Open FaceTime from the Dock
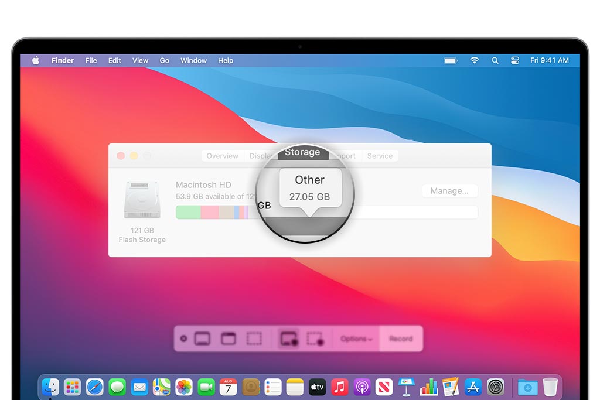This screenshot has width=600, height=400. pyautogui.click(x=206, y=387)
